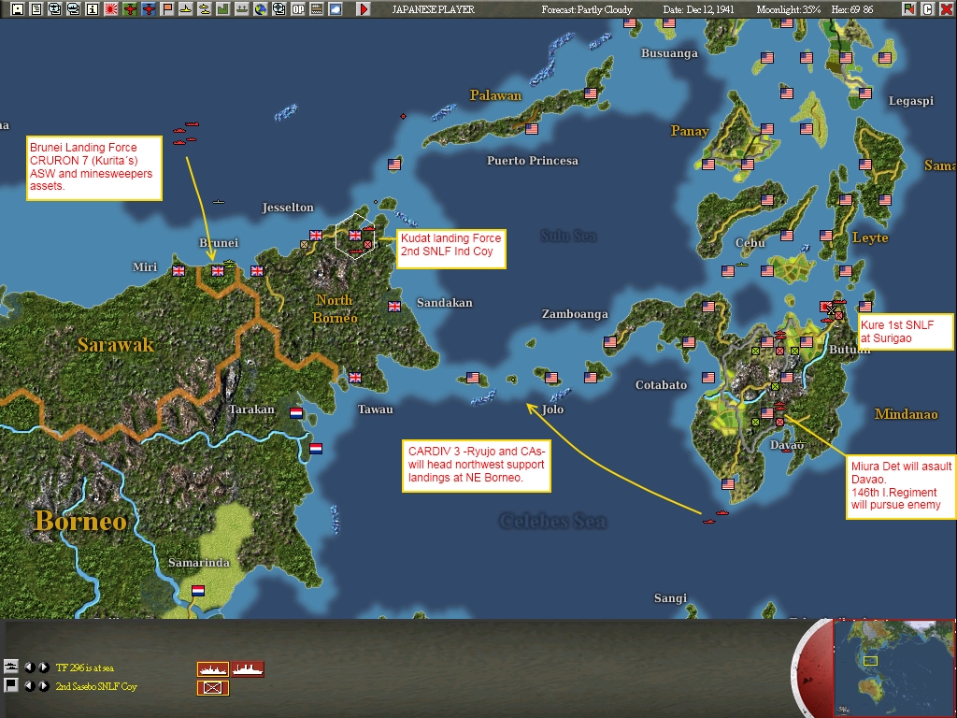Open the green base list icon
The width and height of the screenshot is (957, 718).
coord(223,9)
